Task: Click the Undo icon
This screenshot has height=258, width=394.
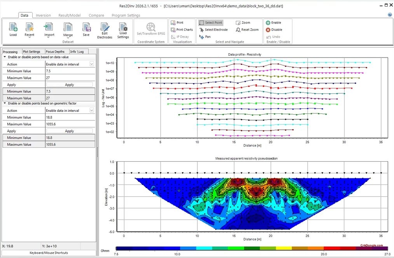Action: (x=268, y=37)
